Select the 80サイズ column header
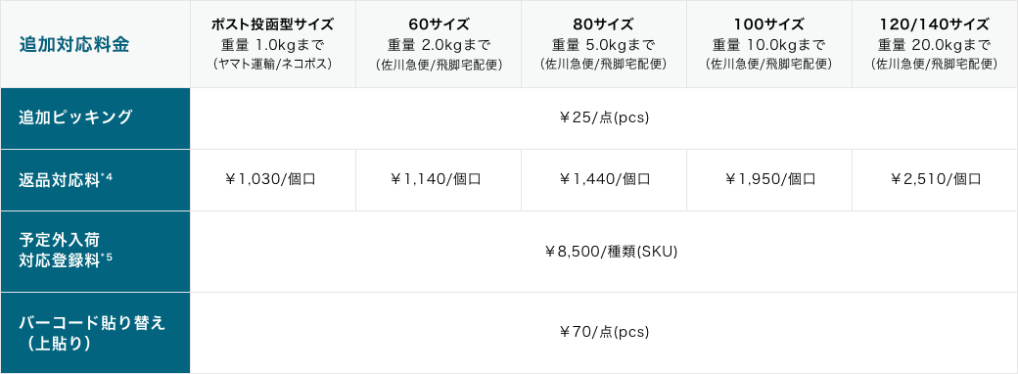The height and width of the screenshot is (374, 1018). [x=604, y=44]
